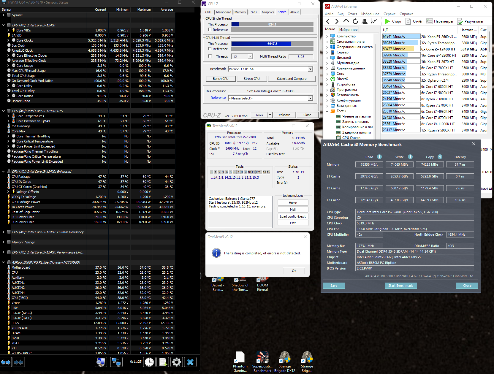Click the info icon next to Copy
The width and height of the screenshot is (494, 374).
(440, 157)
